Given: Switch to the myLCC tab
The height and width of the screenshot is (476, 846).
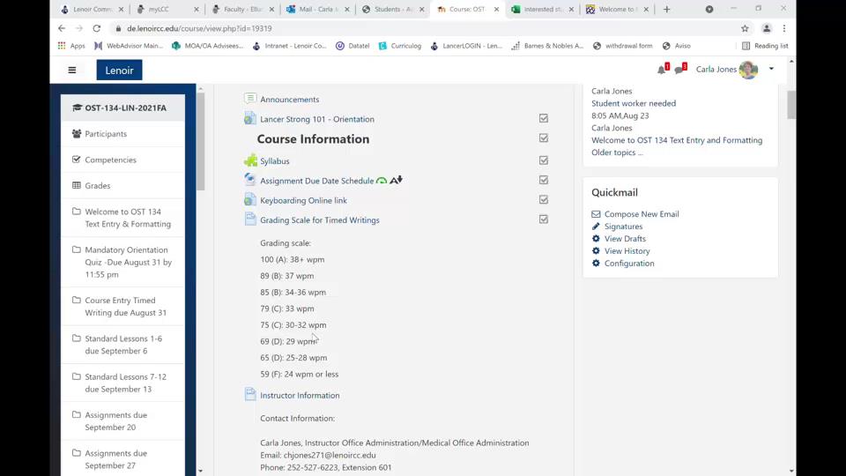Looking at the screenshot, I should (x=168, y=9).
